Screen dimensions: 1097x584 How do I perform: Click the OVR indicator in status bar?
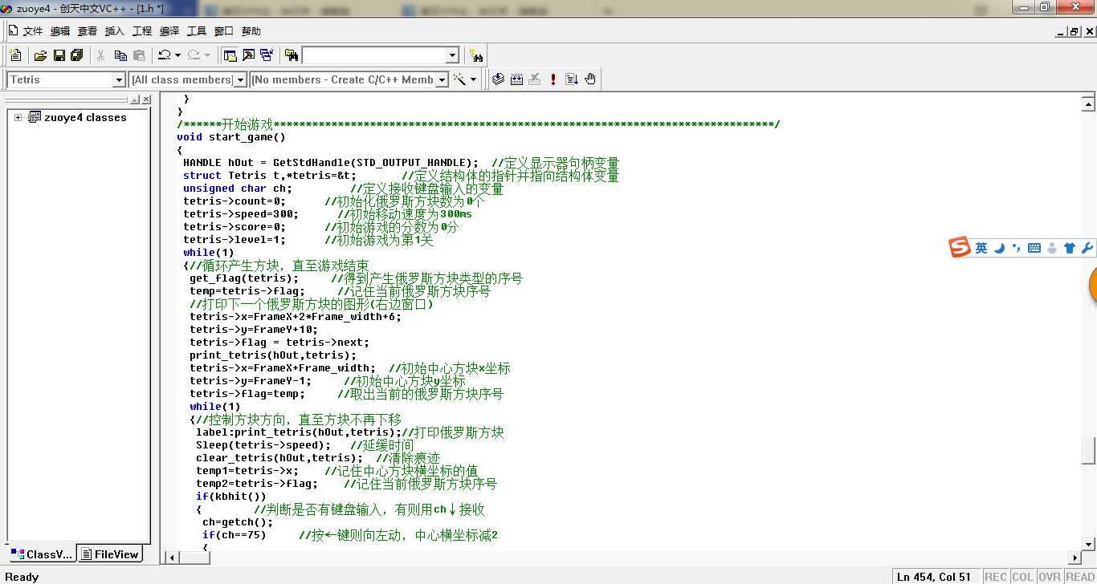tap(1049, 577)
